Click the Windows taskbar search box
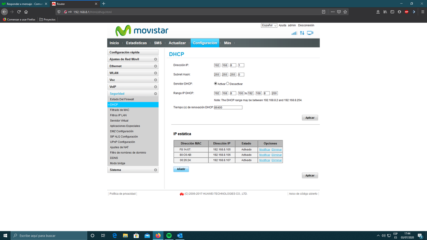 tap(49, 236)
